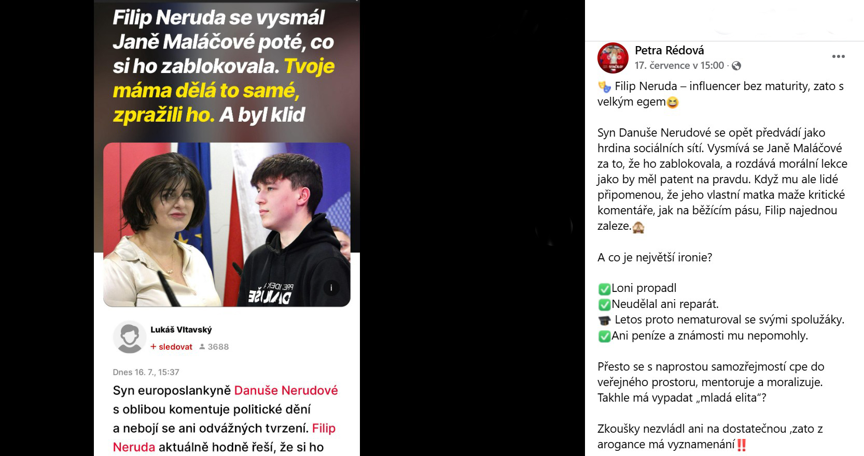Screen dimensions: 864x456
Task: Click the '+ sledovat' follow button
Action: click(x=171, y=347)
